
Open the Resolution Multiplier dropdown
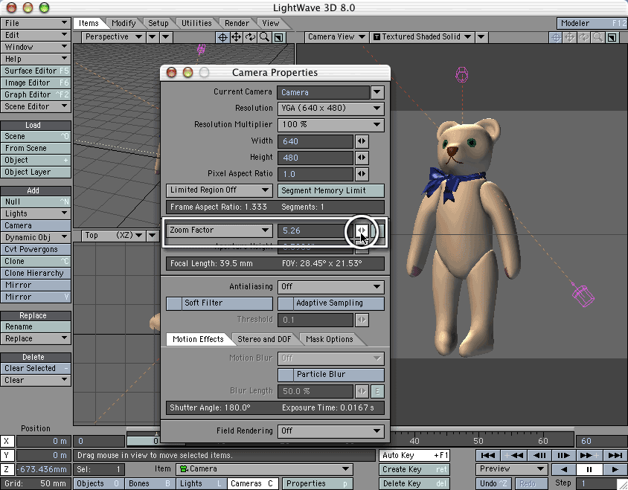coord(331,124)
